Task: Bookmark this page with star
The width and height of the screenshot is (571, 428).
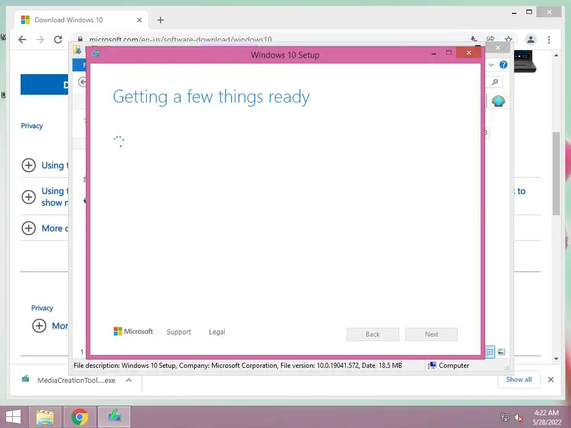Action: 509,39
